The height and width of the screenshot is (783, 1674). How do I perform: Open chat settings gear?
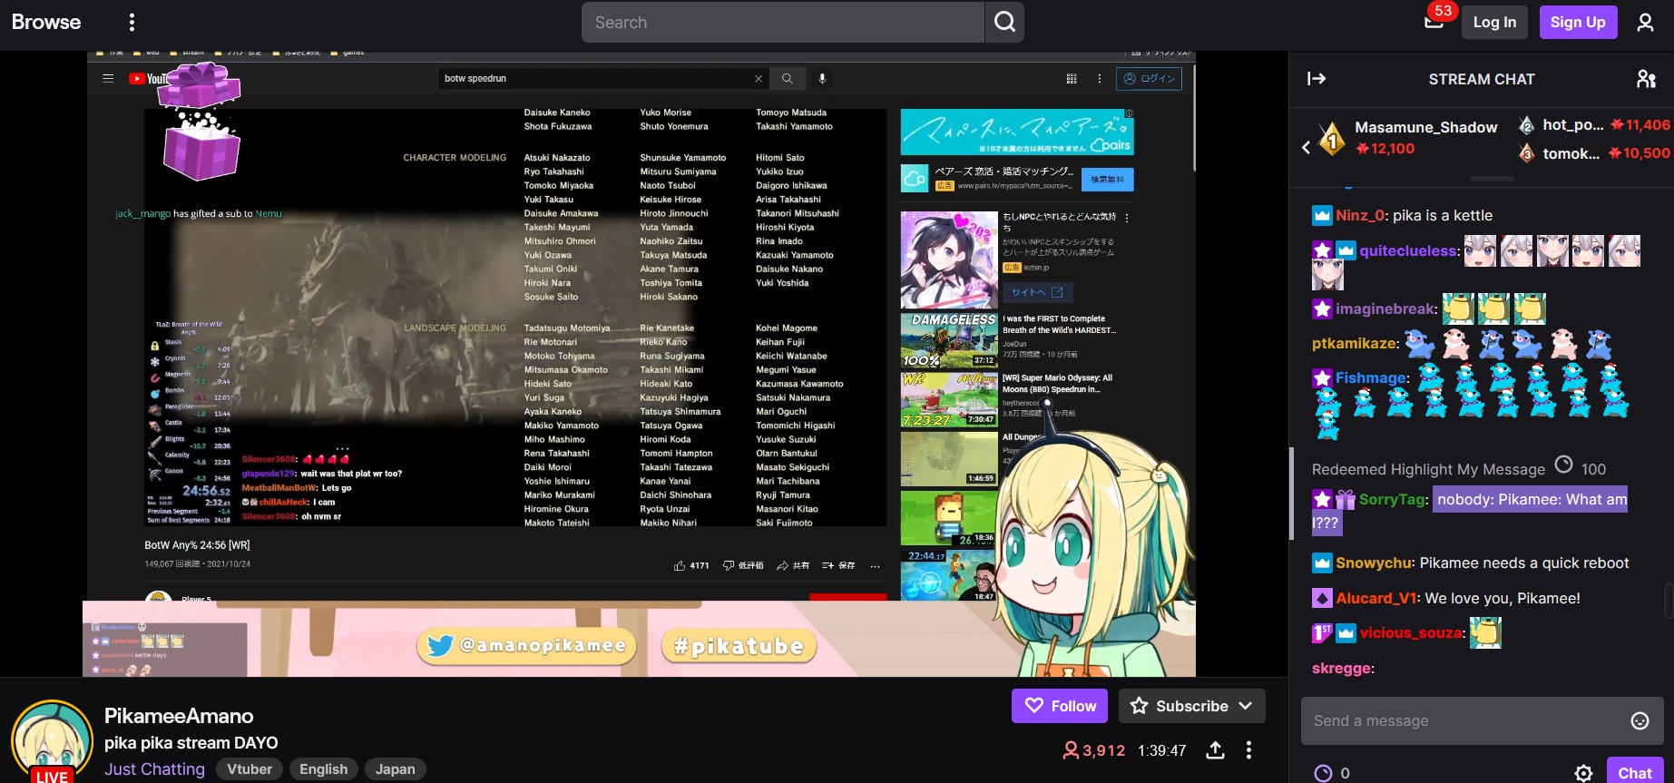1583,772
